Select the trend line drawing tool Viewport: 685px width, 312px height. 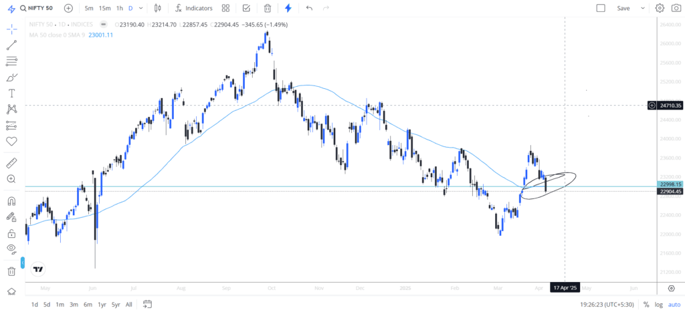point(11,45)
